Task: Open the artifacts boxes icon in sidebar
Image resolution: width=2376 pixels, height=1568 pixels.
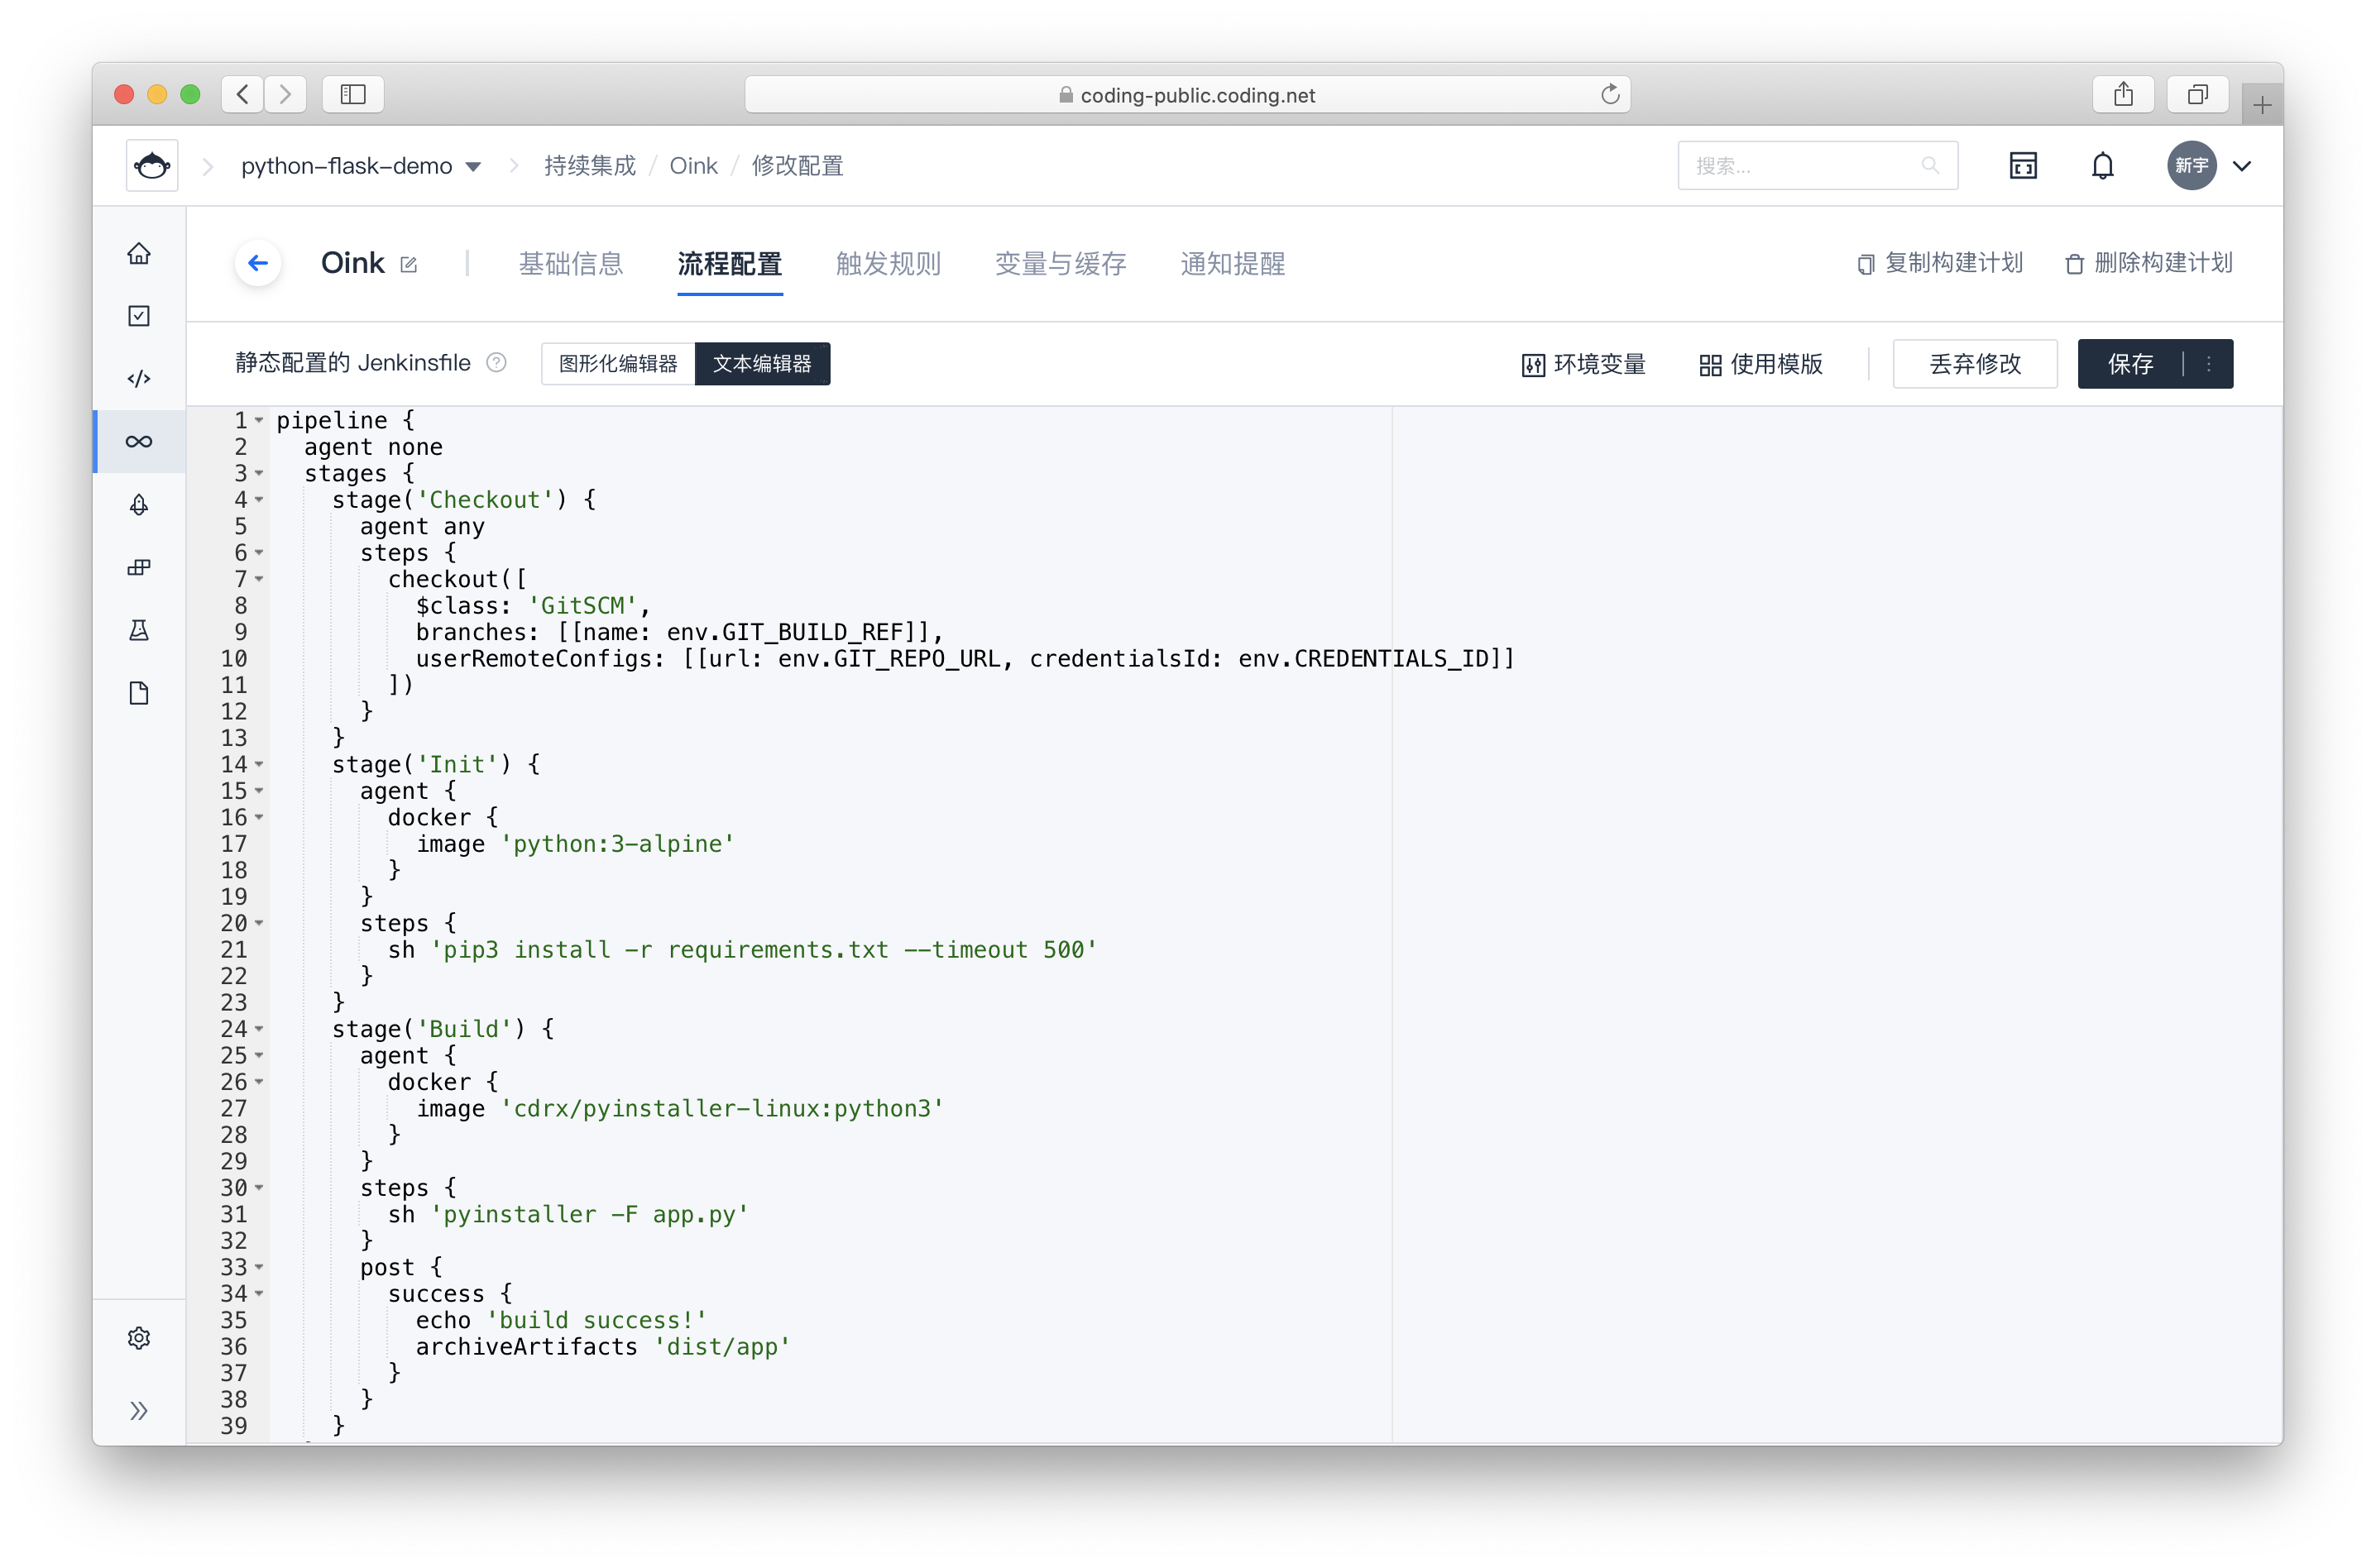Action: 139,567
